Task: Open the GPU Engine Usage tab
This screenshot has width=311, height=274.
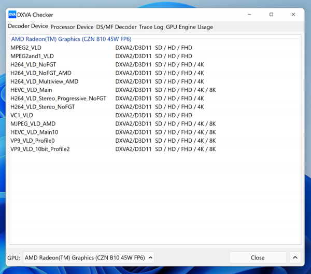Action: (189, 27)
